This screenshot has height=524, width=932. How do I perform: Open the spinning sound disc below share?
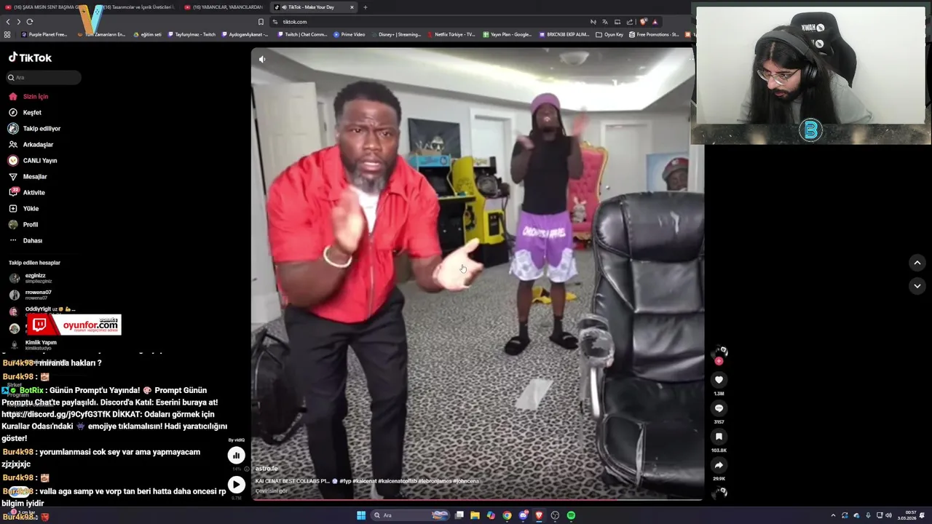pyautogui.click(x=719, y=493)
